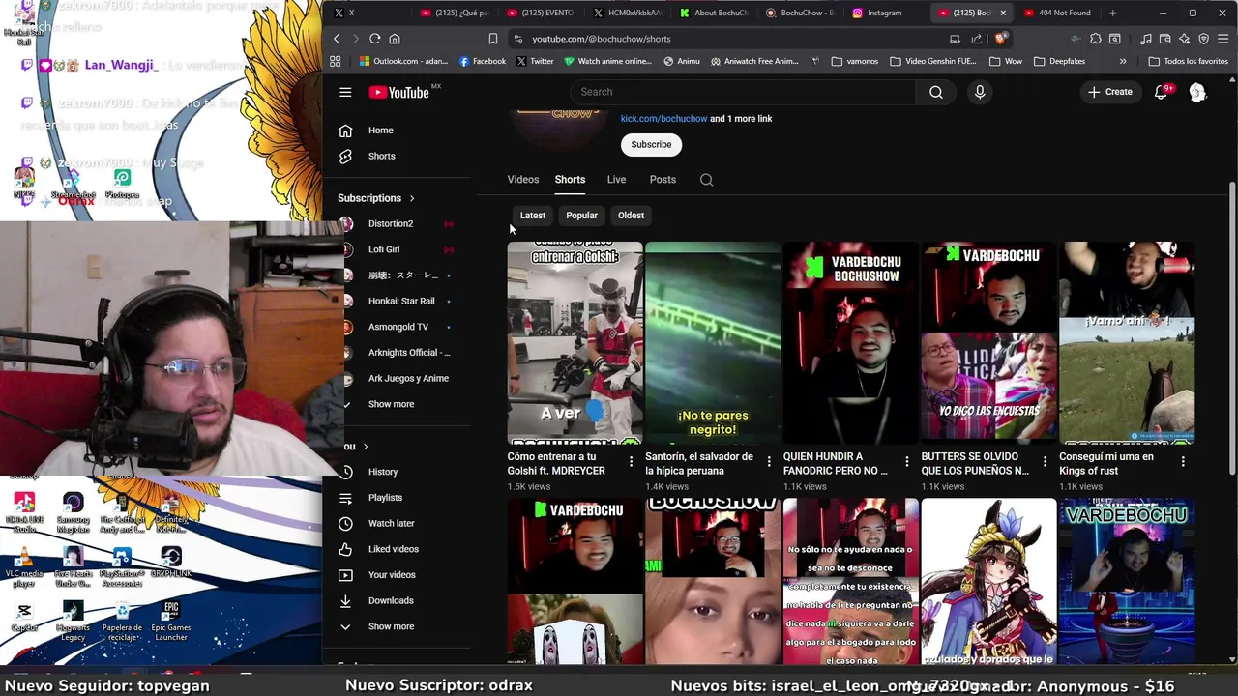Open Your videos in the sidebar
The image size is (1238, 696).
point(392,575)
